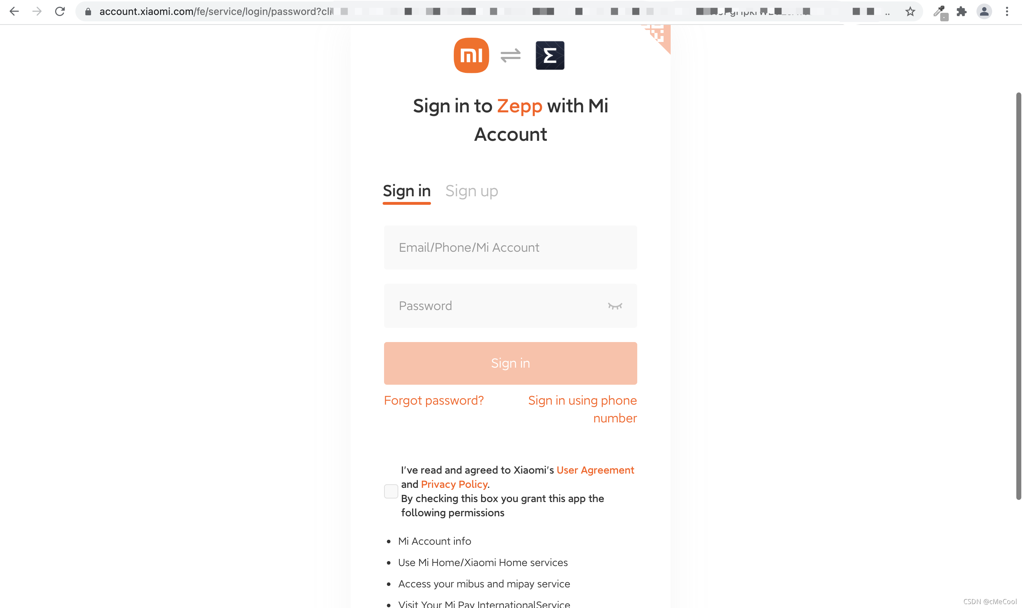Image resolution: width=1022 pixels, height=608 pixels.
Task: Focus the Email/Phone/Mi Account field
Action: (510, 247)
